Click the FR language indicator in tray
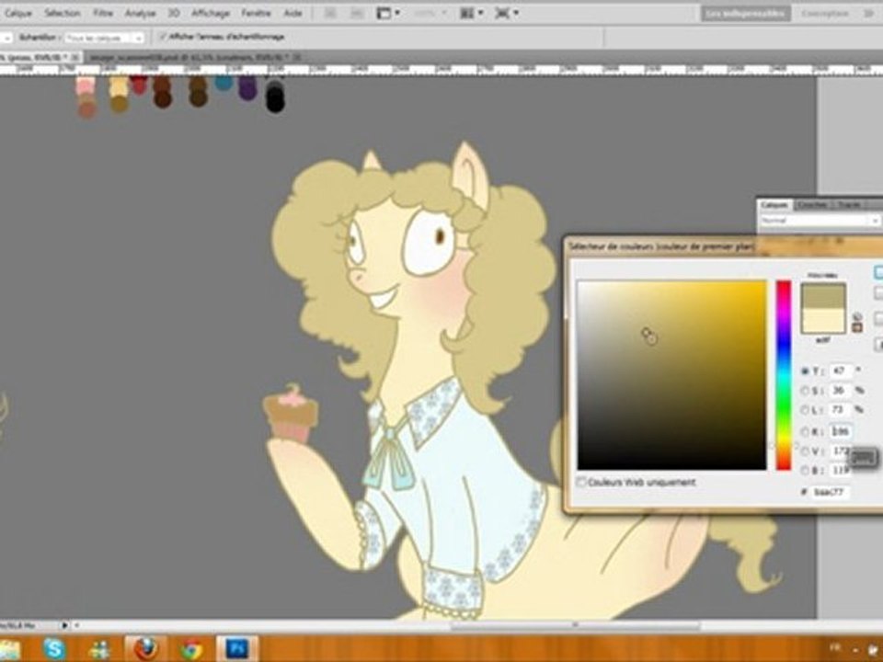Image resolution: width=883 pixels, height=662 pixels. click(835, 648)
